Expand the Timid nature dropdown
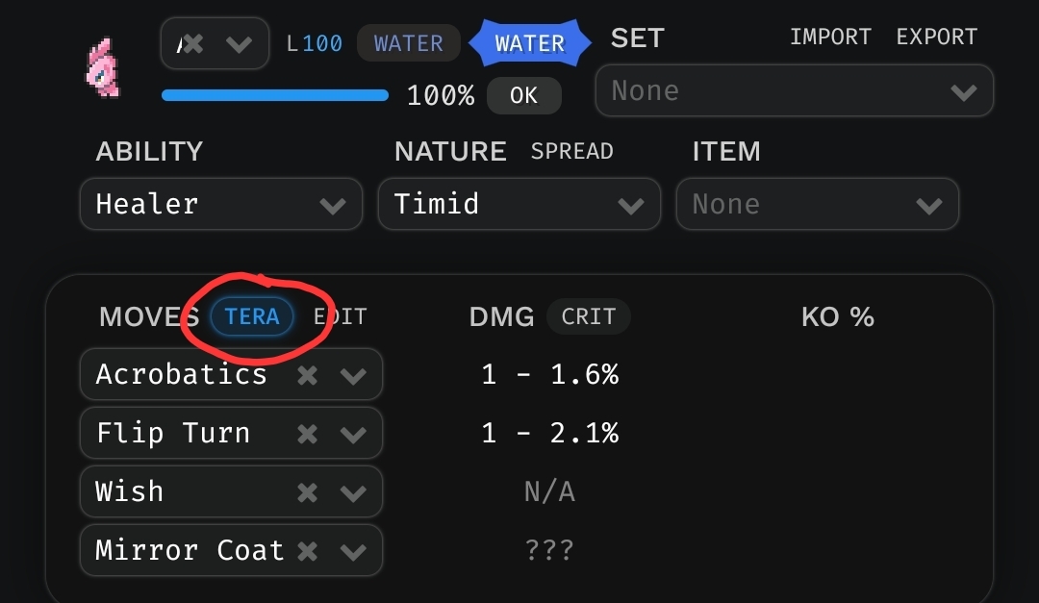Viewport: 1039px width, 603px height. [519, 204]
